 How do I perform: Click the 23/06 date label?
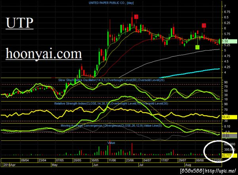[130, 160]
